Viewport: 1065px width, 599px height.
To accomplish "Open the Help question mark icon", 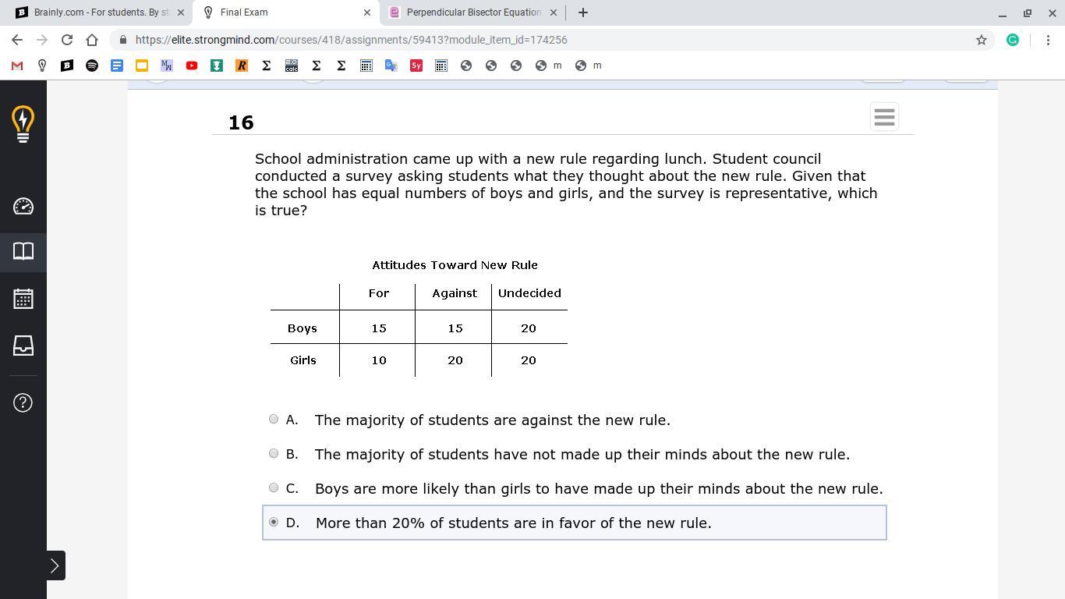I will (x=23, y=402).
